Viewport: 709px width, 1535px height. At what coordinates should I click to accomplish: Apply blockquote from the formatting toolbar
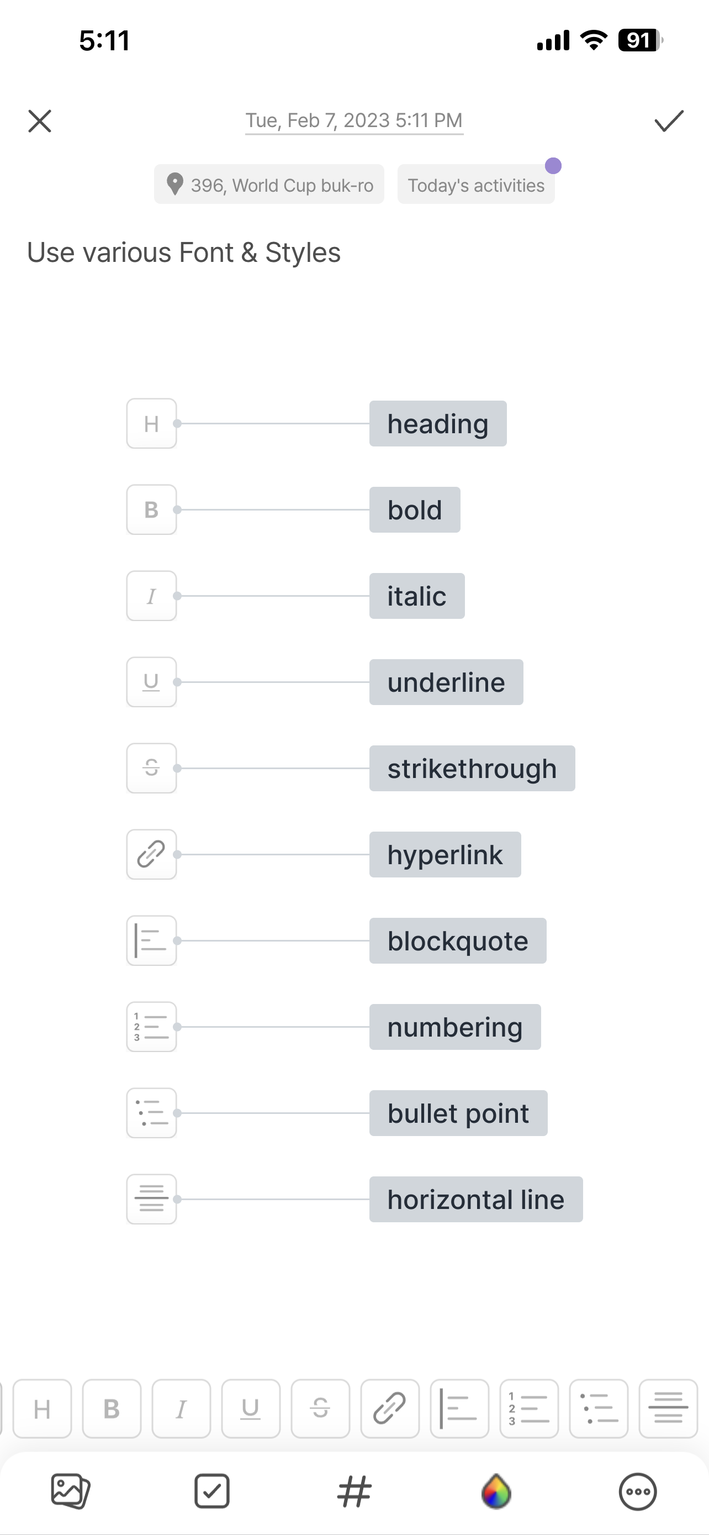tap(459, 1408)
